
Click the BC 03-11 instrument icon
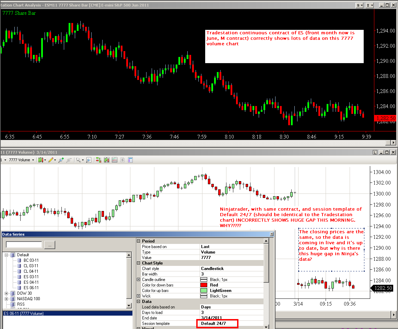(19, 260)
